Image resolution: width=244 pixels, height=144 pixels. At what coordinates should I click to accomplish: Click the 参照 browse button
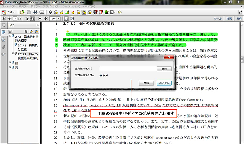pos(164,69)
